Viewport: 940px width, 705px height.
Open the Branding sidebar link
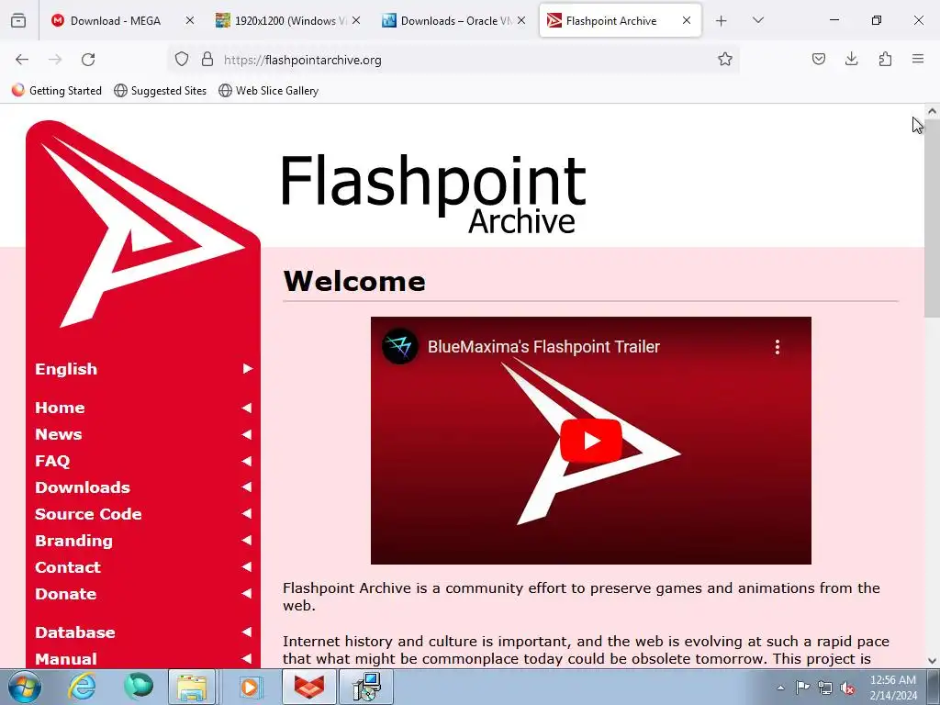[x=143, y=541]
